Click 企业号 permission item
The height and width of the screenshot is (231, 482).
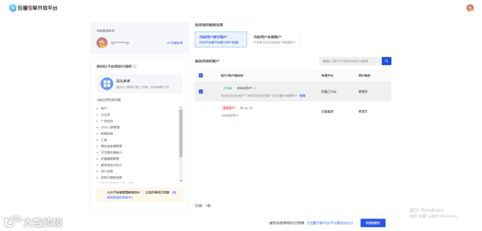[105, 115]
